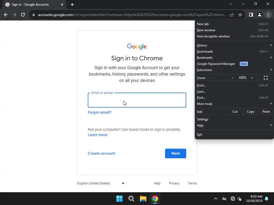Go back using the browser back arrow

pyautogui.click(x=6, y=15)
